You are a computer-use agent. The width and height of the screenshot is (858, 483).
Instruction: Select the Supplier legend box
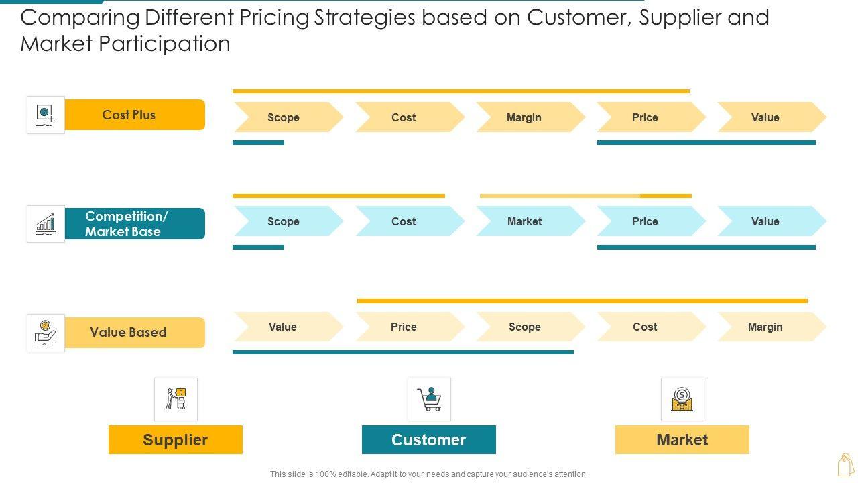[x=176, y=440]
